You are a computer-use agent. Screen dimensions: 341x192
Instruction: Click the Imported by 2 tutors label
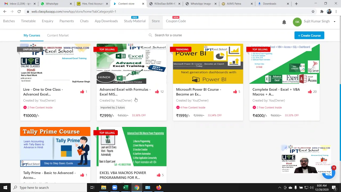(112, 107)
